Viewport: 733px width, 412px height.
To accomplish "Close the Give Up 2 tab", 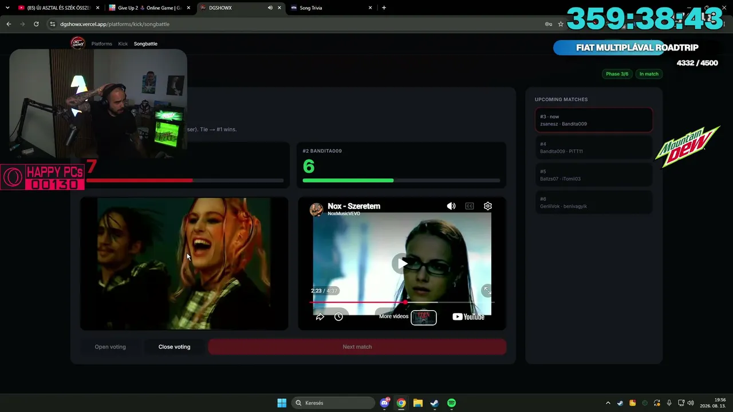I will pos(188,8).
